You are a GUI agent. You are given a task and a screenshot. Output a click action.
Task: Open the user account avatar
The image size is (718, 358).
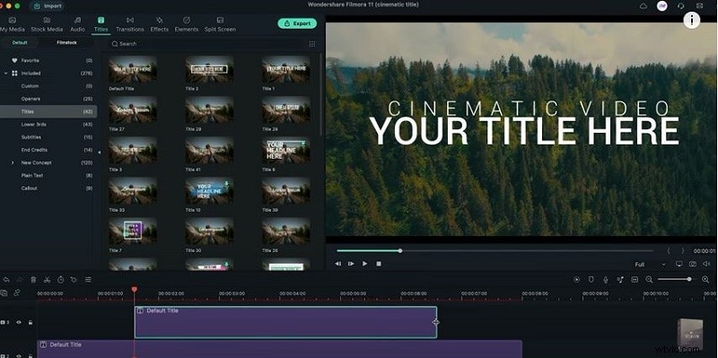(x=661, y=6)
